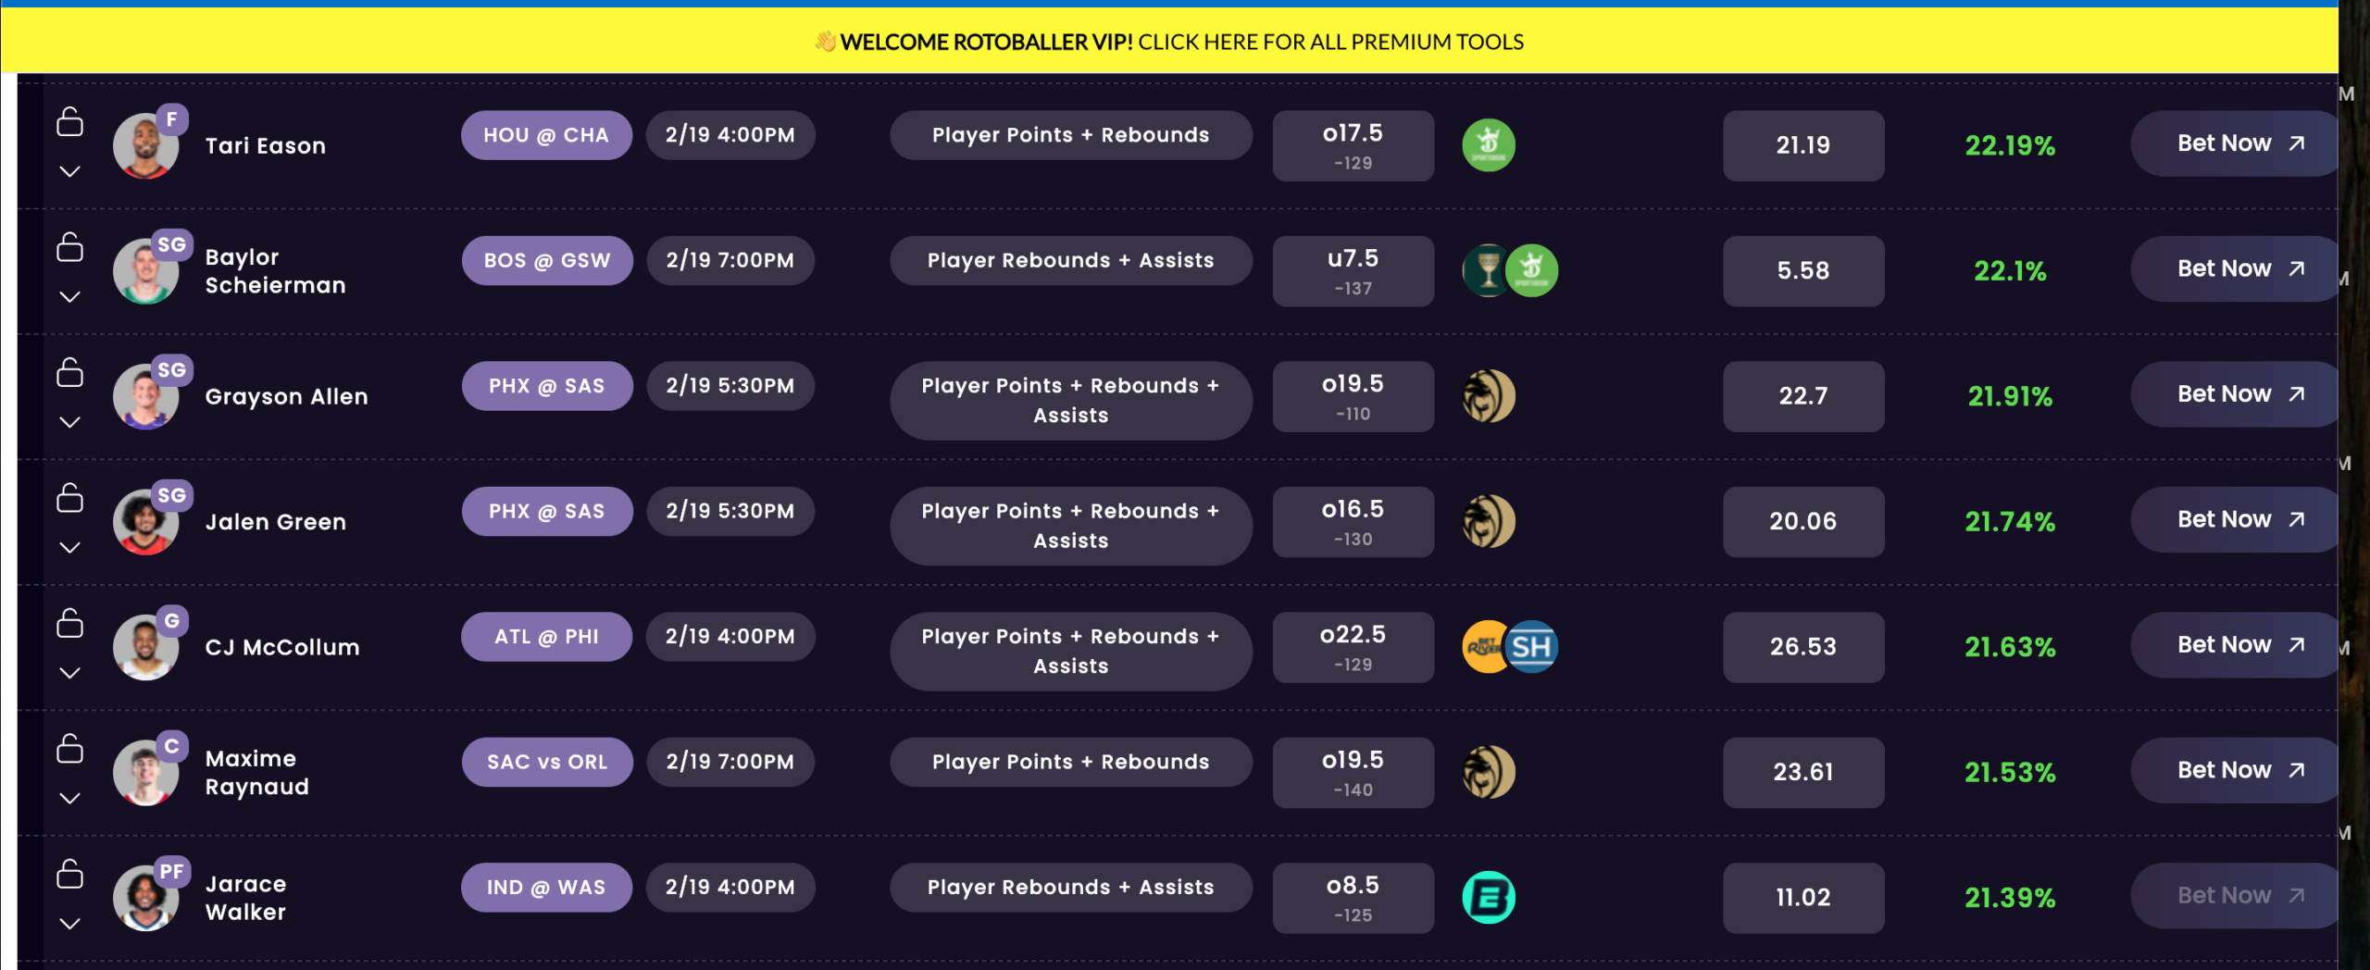Toggle the lock for Grayson Allen
Viewport: 2370px width, 970px height.
70,373
